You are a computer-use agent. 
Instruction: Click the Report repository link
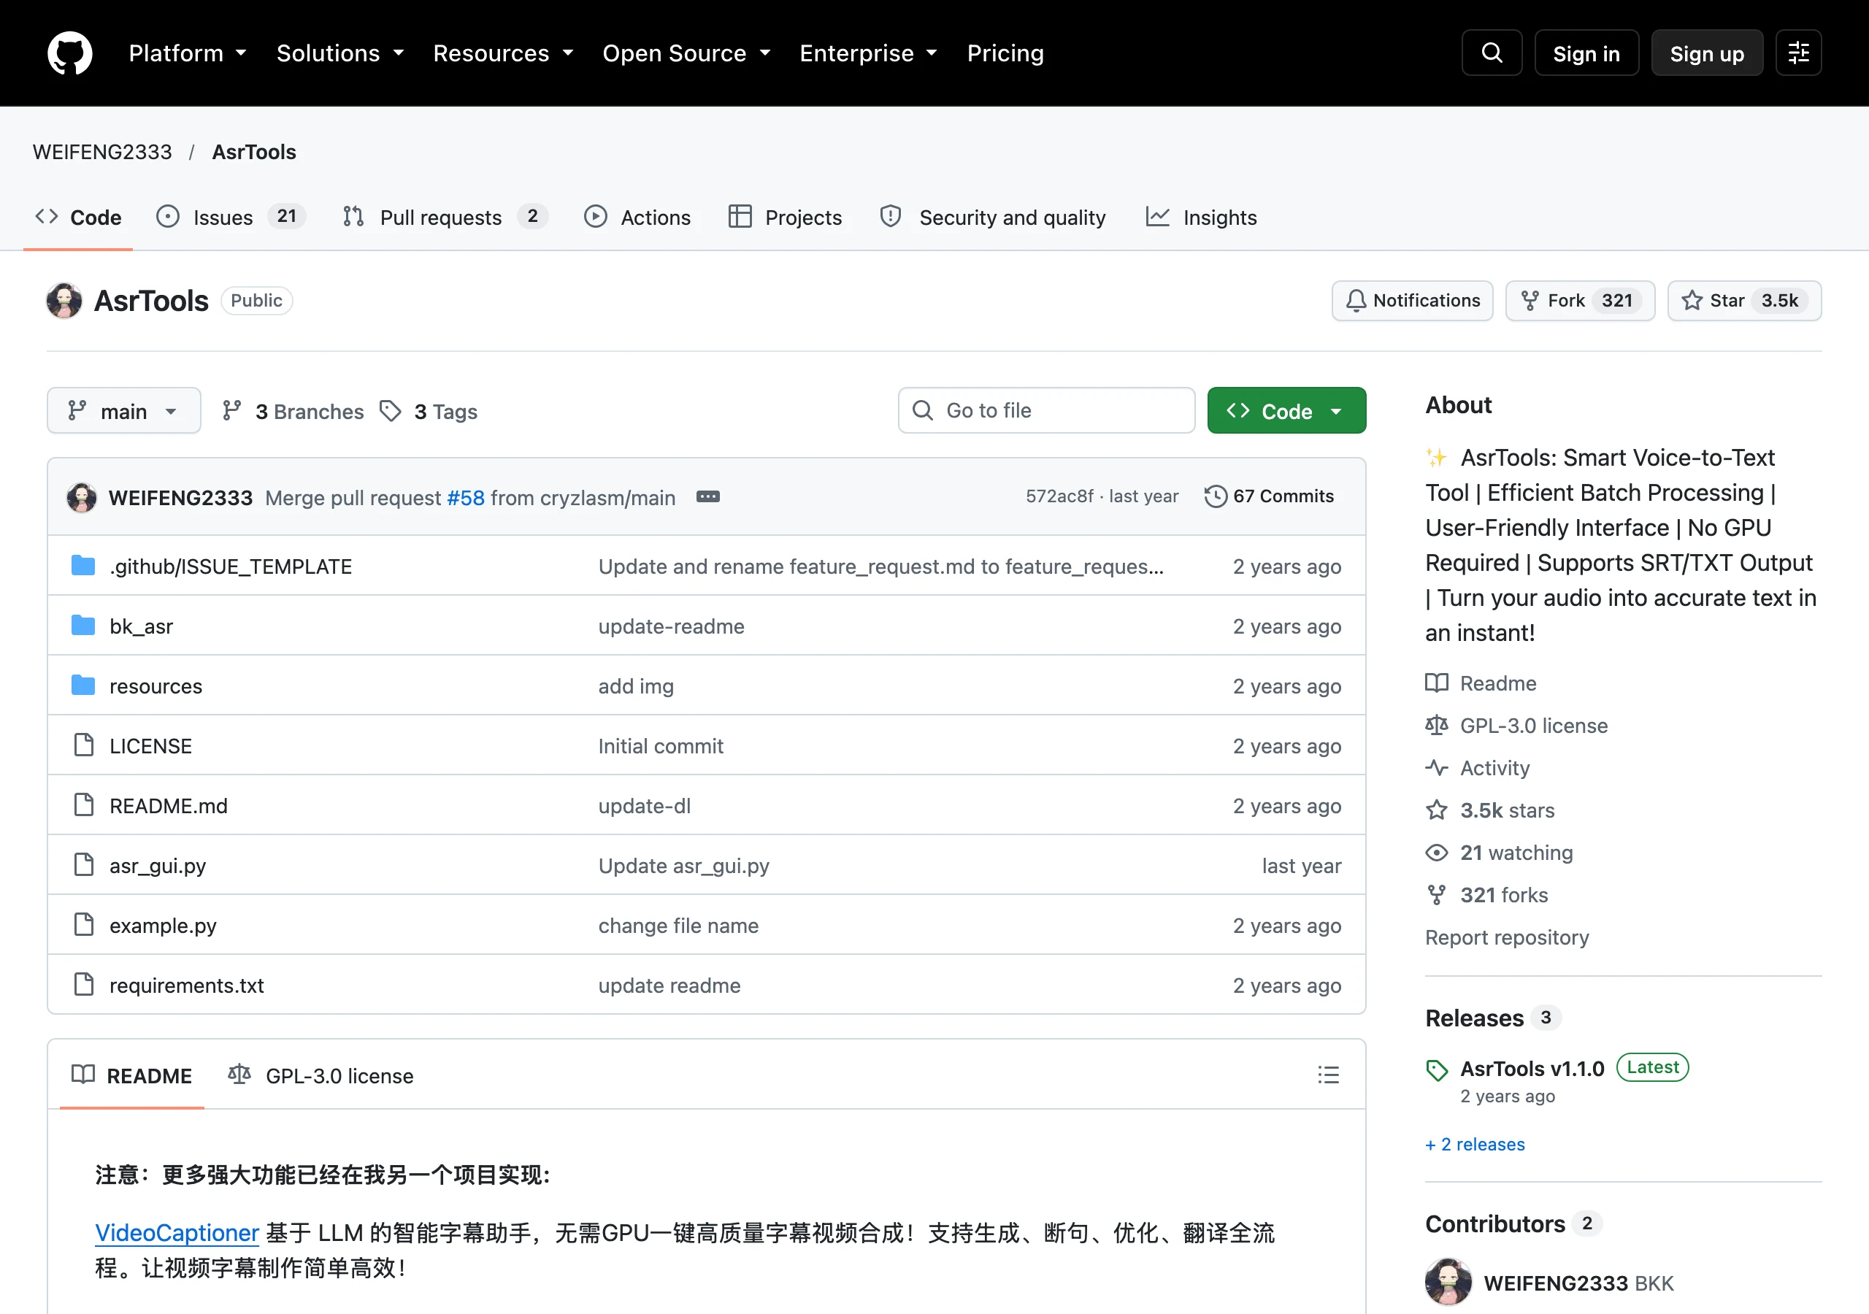tap(1507, 937)
